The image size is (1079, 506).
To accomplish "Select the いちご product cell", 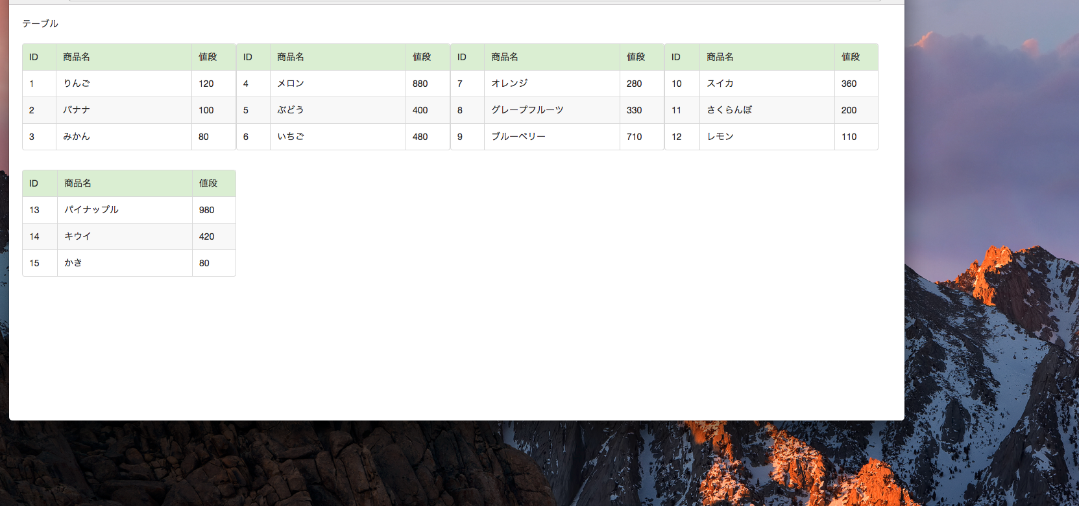I will pyautogui.click(x=338, y=137).
